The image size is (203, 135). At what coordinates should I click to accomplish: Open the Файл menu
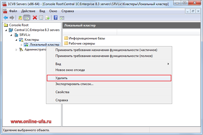(13, 11)
